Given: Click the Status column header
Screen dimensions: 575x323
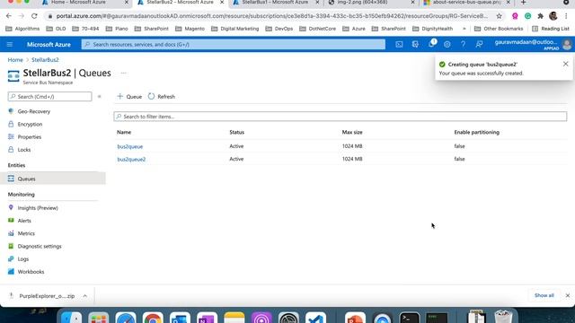Looking at the screenshot, I should click(236, 132).
